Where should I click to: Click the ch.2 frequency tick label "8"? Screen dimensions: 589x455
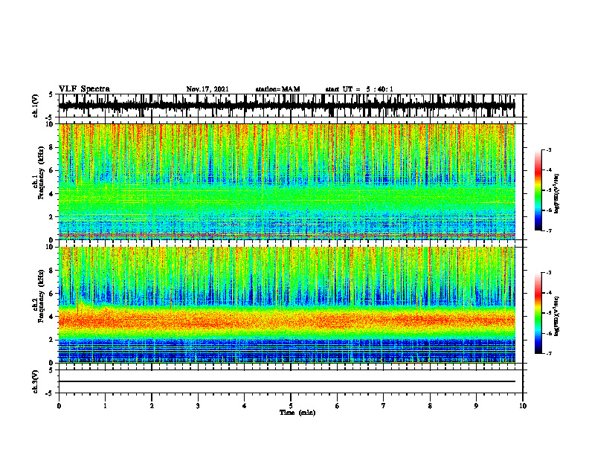pos(52,271)
